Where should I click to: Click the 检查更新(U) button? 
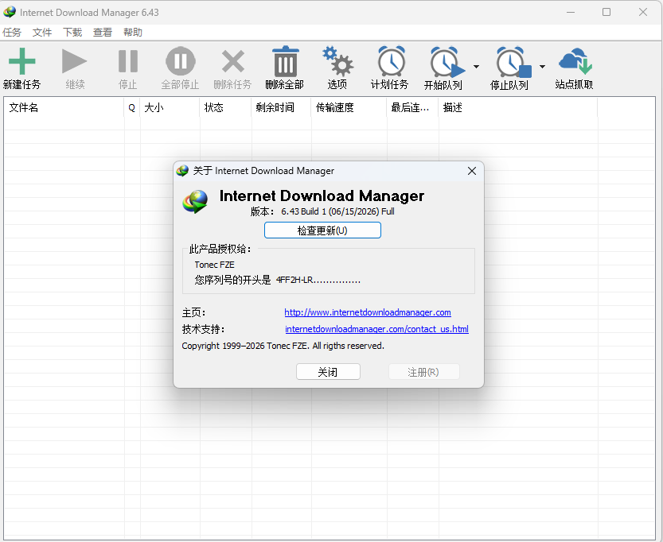coord(322,230)
